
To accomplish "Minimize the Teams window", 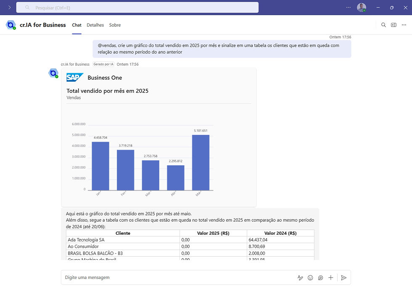I will pos(378,7).
